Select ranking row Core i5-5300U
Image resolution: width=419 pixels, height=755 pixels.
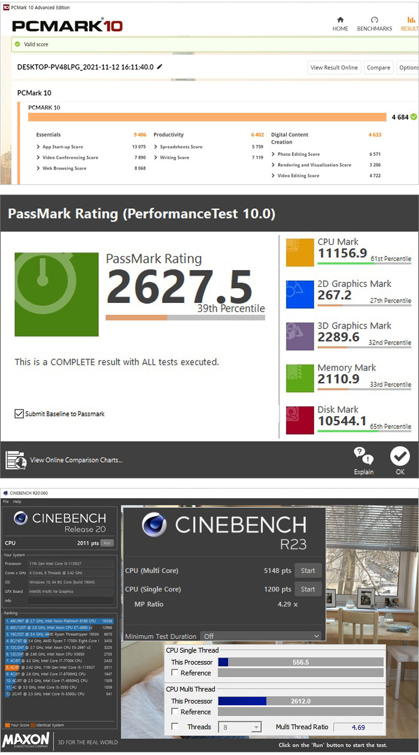tap(59, 694)
